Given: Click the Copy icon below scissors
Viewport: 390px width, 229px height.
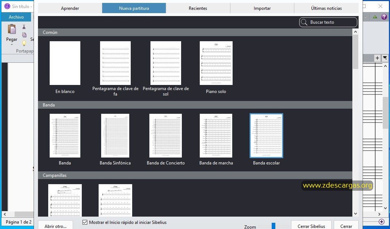Looking at the screenshot, I should click(x=24, y=35).
